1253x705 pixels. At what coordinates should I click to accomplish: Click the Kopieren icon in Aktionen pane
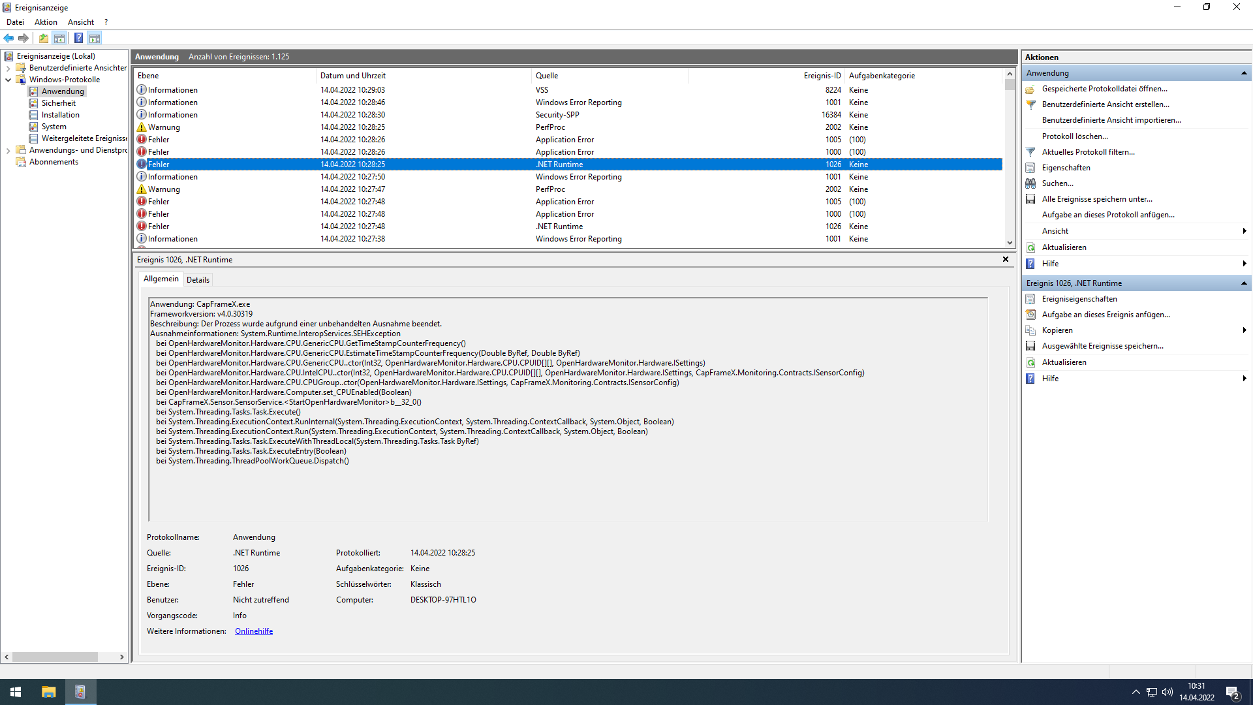[x=1030, y=330]
